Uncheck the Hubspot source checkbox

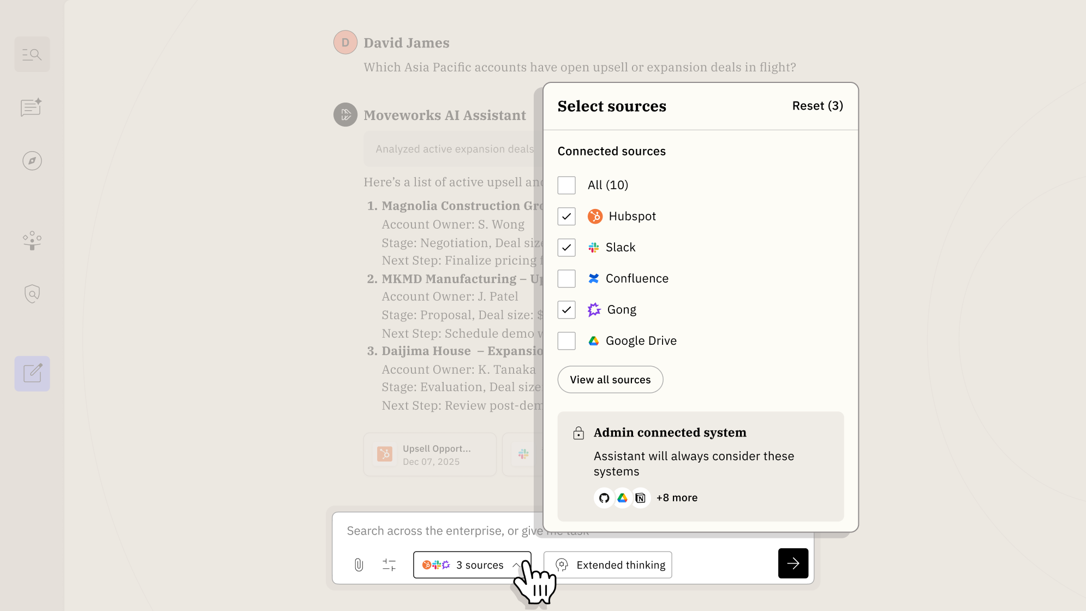coord(566,217)
